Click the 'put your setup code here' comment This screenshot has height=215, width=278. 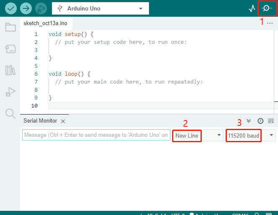(x=121, y=42)
